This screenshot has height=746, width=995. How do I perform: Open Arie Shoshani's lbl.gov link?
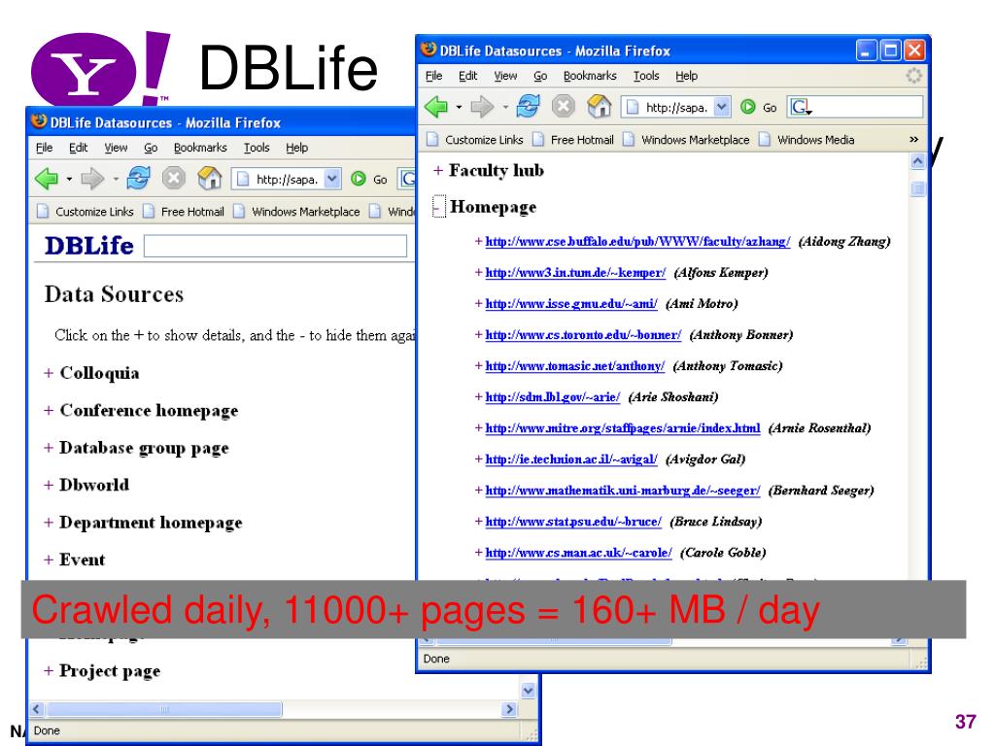click(553, 396)
